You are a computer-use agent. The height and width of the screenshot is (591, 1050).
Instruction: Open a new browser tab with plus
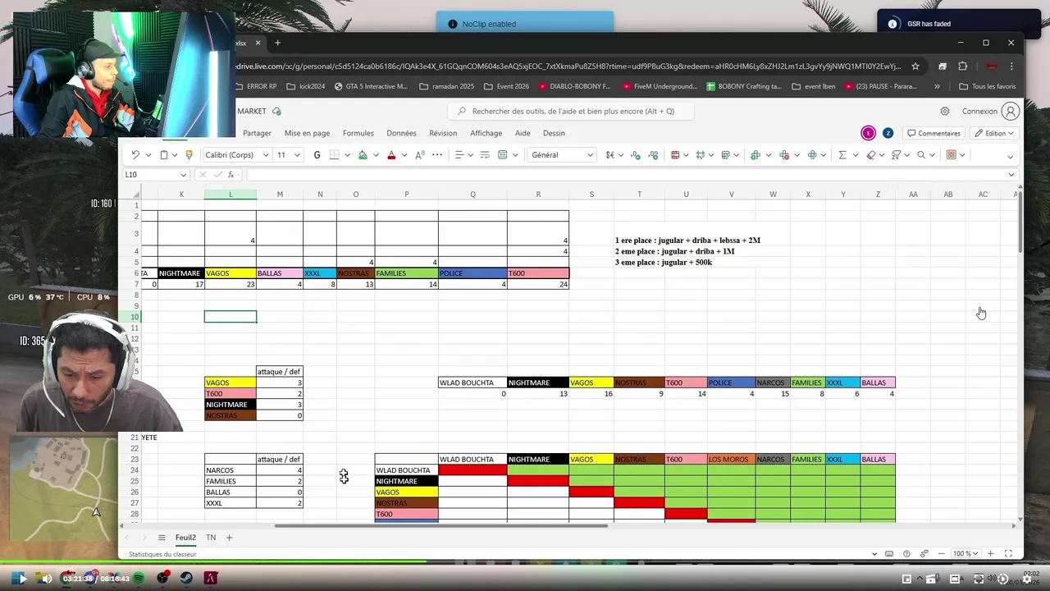pyautogui.click(x=277, y=43)
